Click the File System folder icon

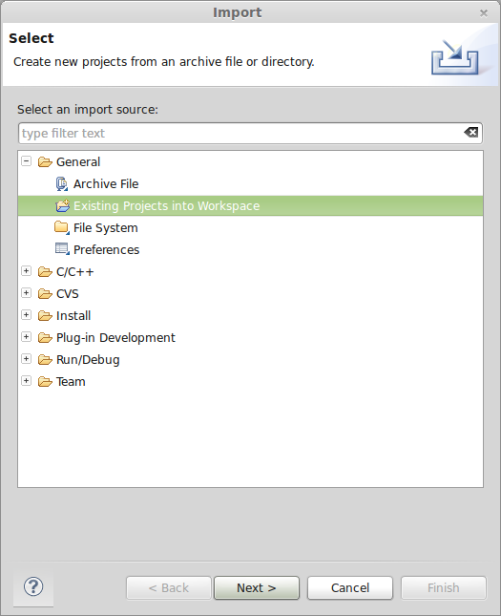coord(62,227)
